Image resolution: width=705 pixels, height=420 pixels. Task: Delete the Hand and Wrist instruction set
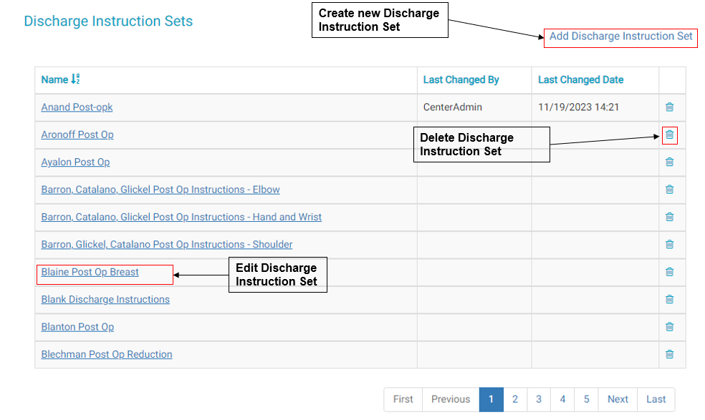click(669, 217)
